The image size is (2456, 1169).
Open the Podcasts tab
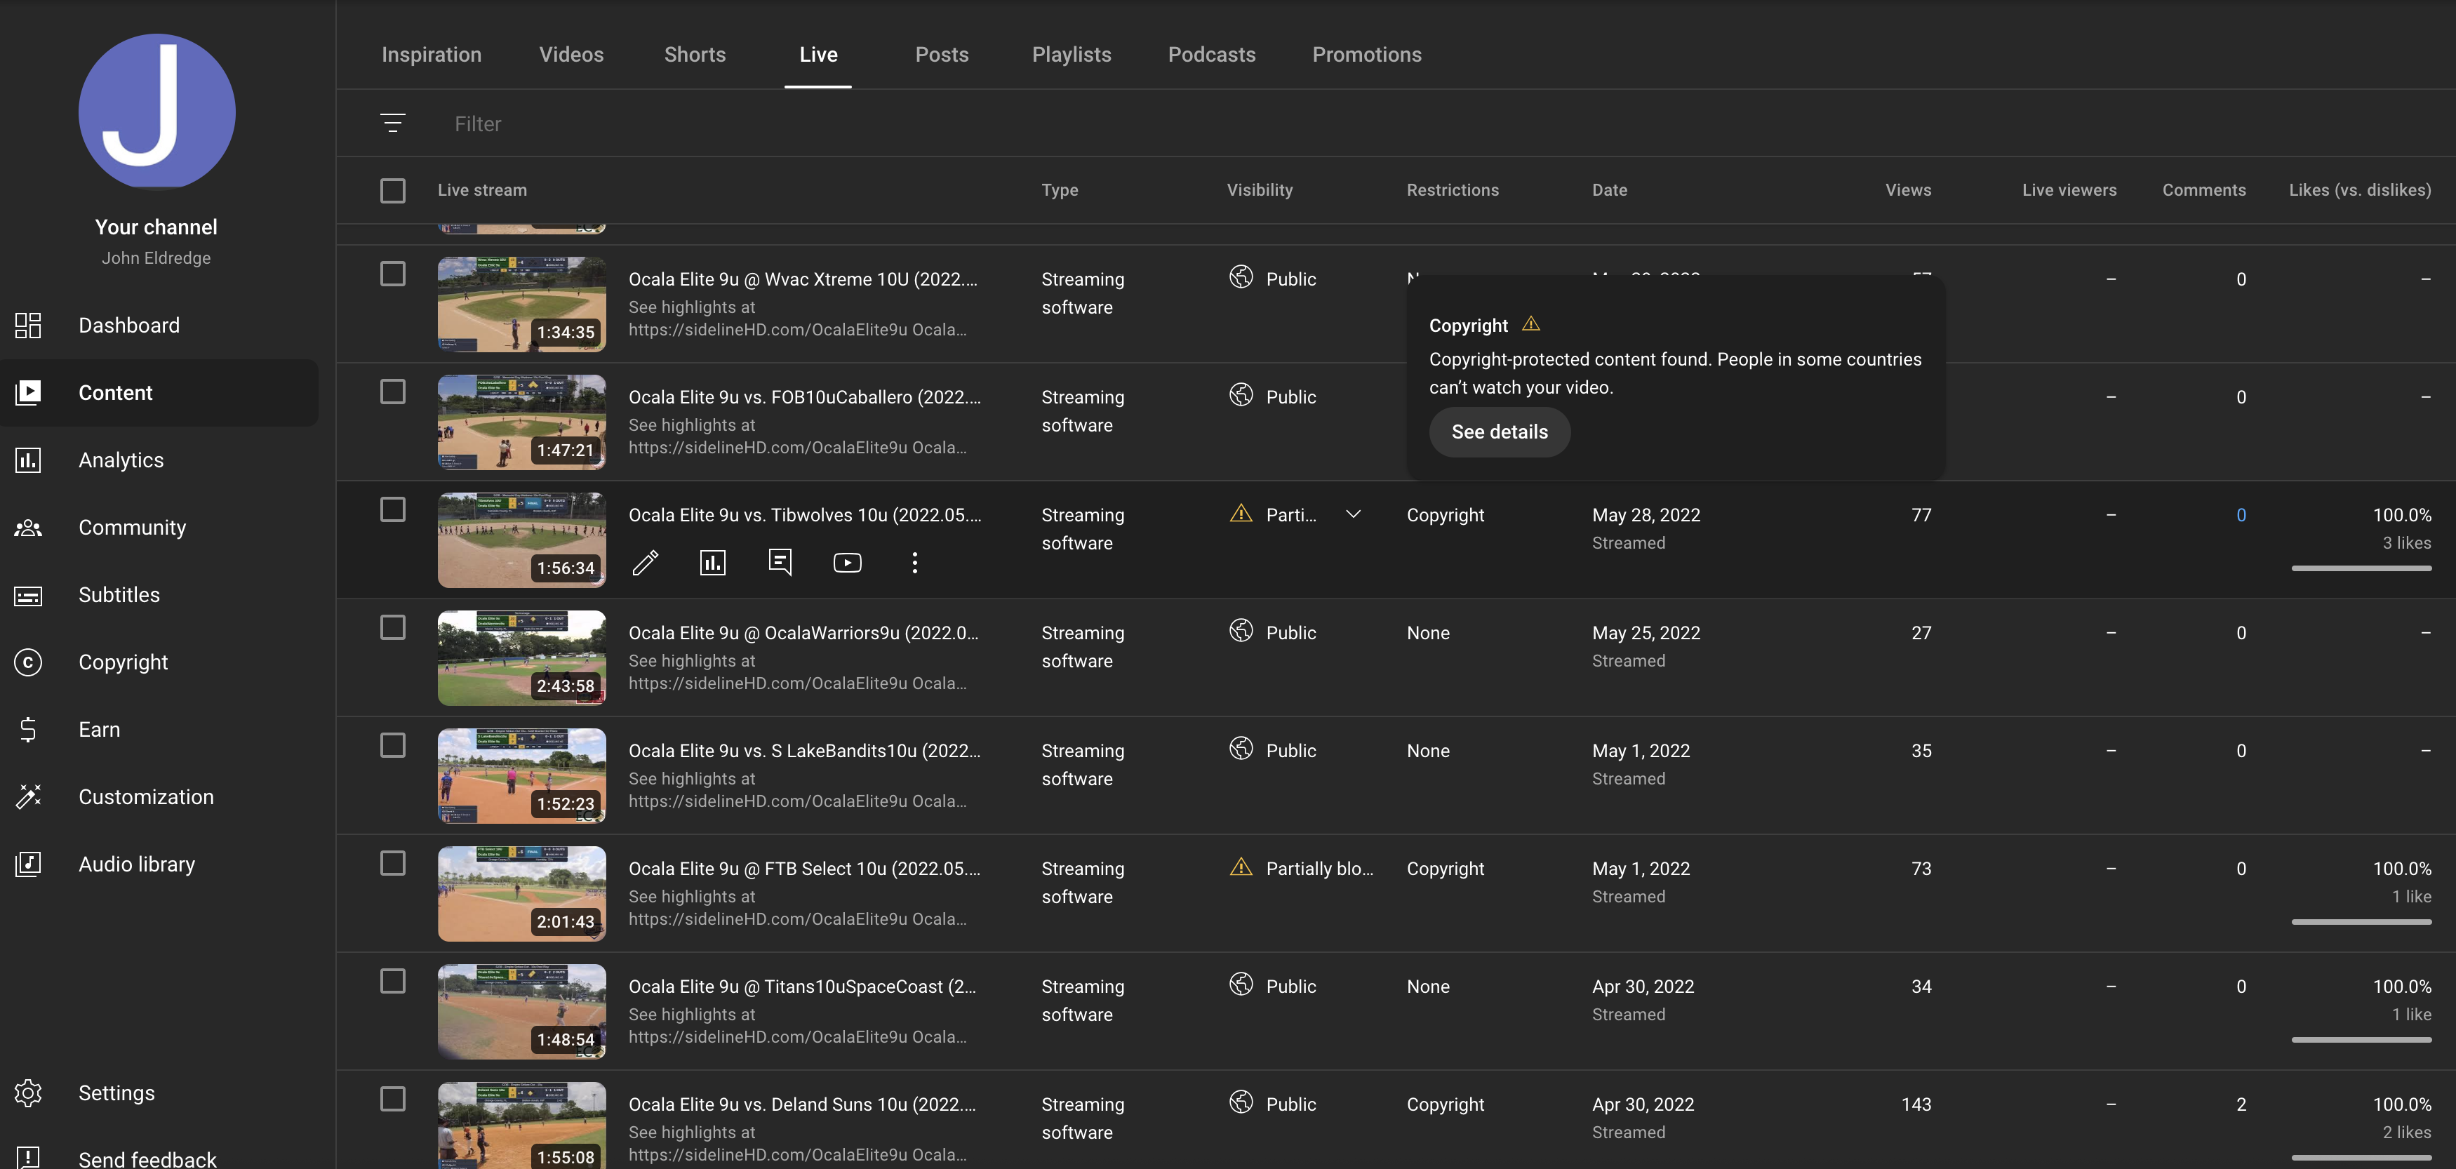[1212, 54]
